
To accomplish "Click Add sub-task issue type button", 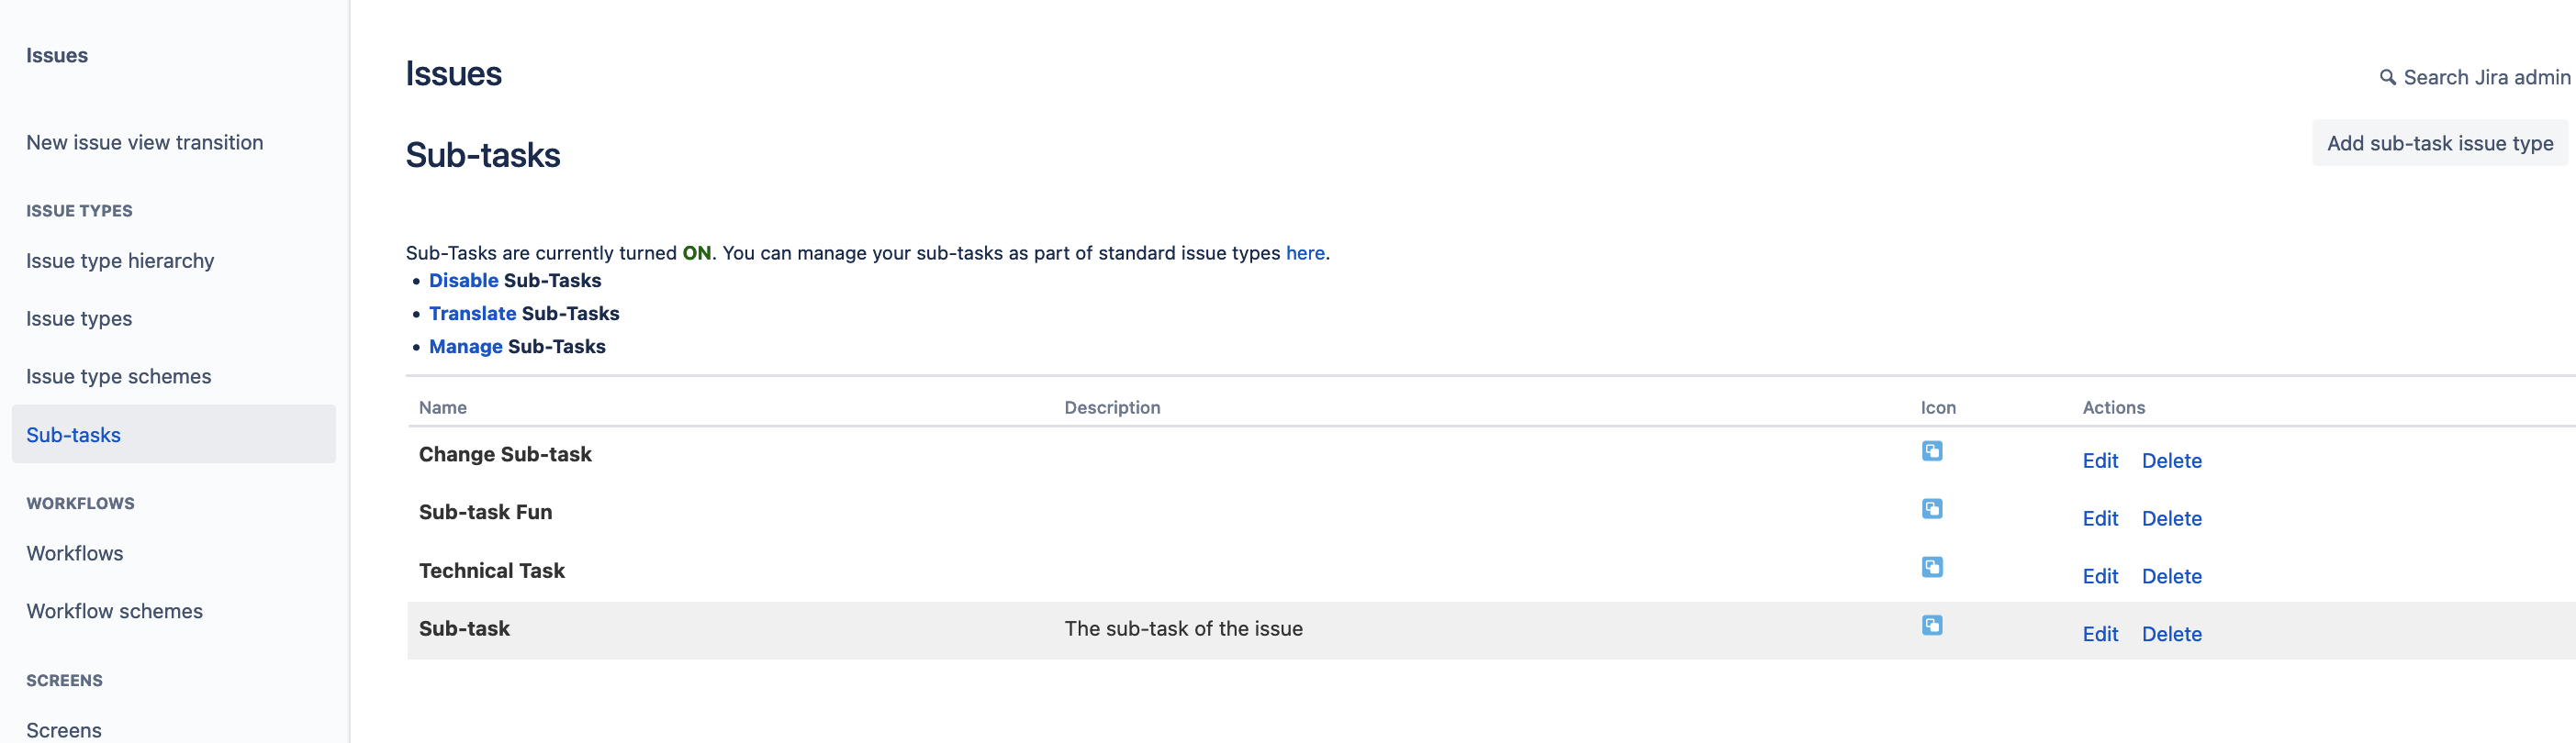I will [x=2440, y=143].
